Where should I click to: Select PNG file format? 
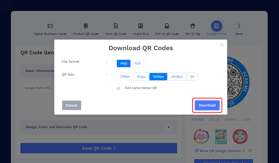point(124,64)
